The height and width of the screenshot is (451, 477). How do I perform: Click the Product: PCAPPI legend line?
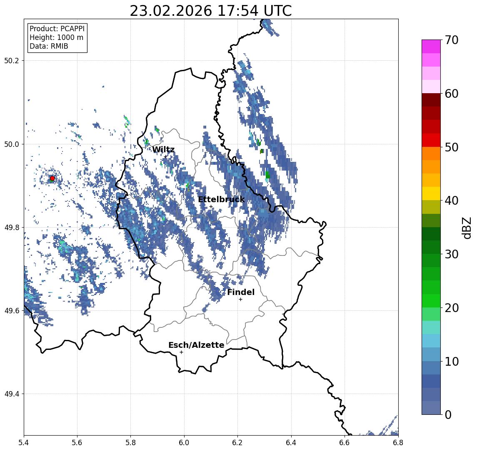click(57, 29)
